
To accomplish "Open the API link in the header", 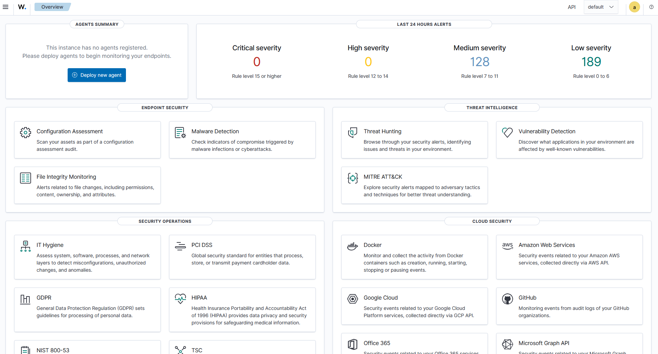I will [571, 7].
